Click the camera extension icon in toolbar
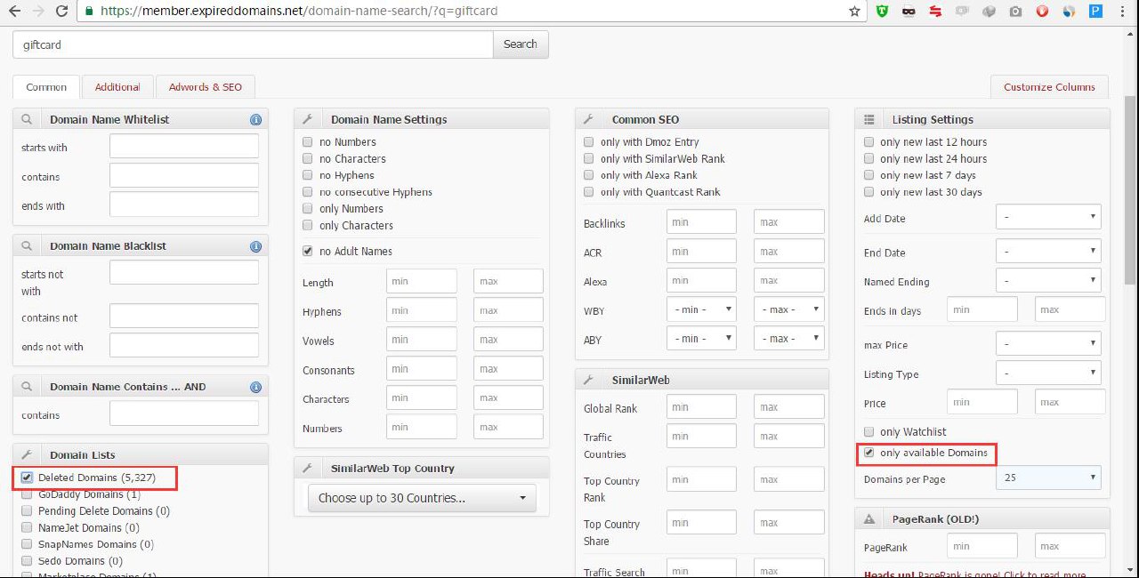 (1015, 12)
